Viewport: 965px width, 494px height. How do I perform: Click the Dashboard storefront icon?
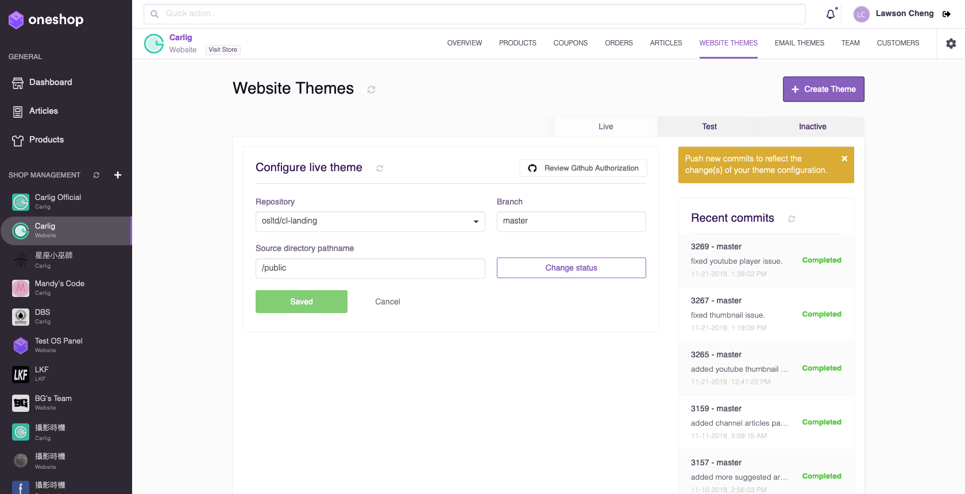pos(18,83)
